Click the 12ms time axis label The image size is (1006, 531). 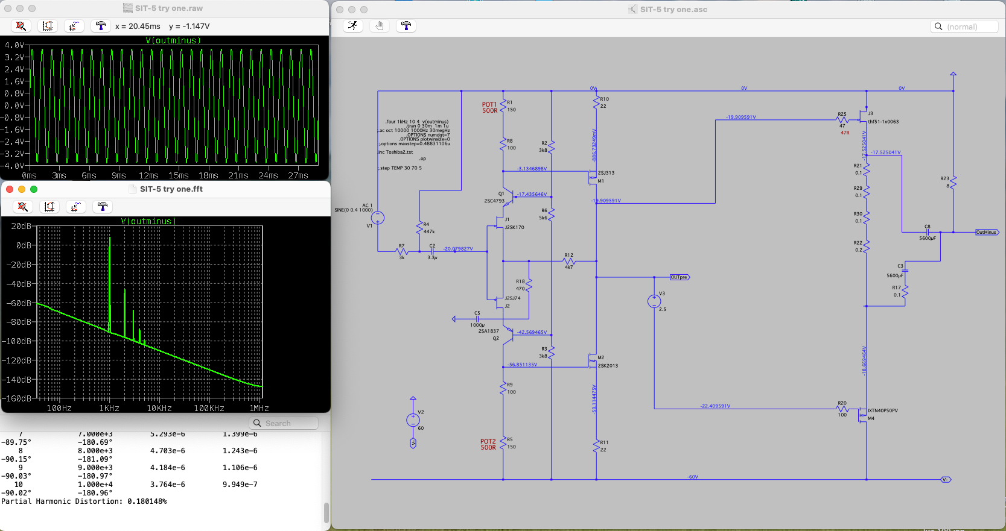coord(148,175)
